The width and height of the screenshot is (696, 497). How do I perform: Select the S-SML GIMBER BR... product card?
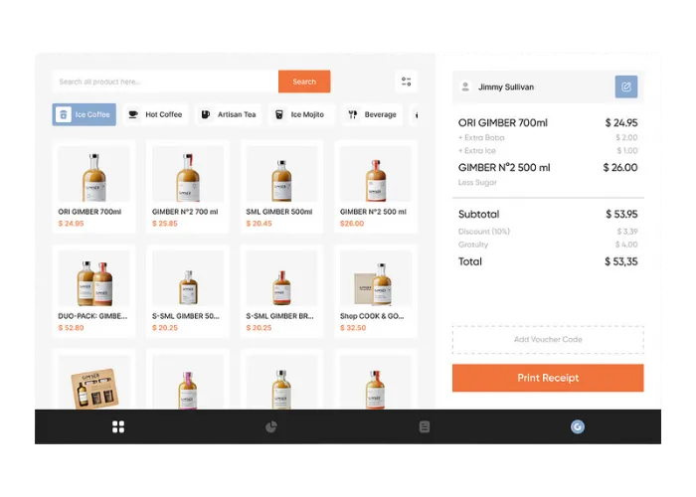click(281, 291)
